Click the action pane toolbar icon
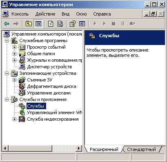This screenshot has height=162, width=167. click(82, 24)
